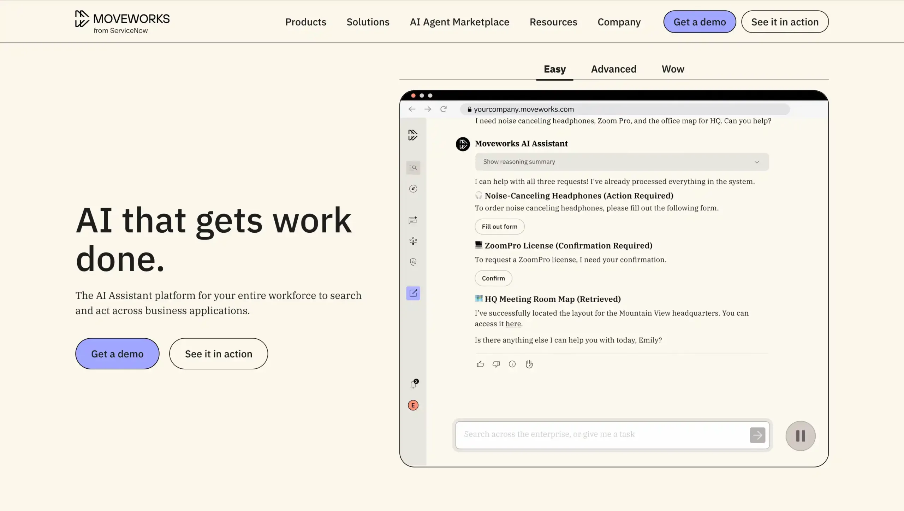Click the Moveworks logo in demo sidebar
This screenshot has width=904, height=511.
click(x=413, y=135)
